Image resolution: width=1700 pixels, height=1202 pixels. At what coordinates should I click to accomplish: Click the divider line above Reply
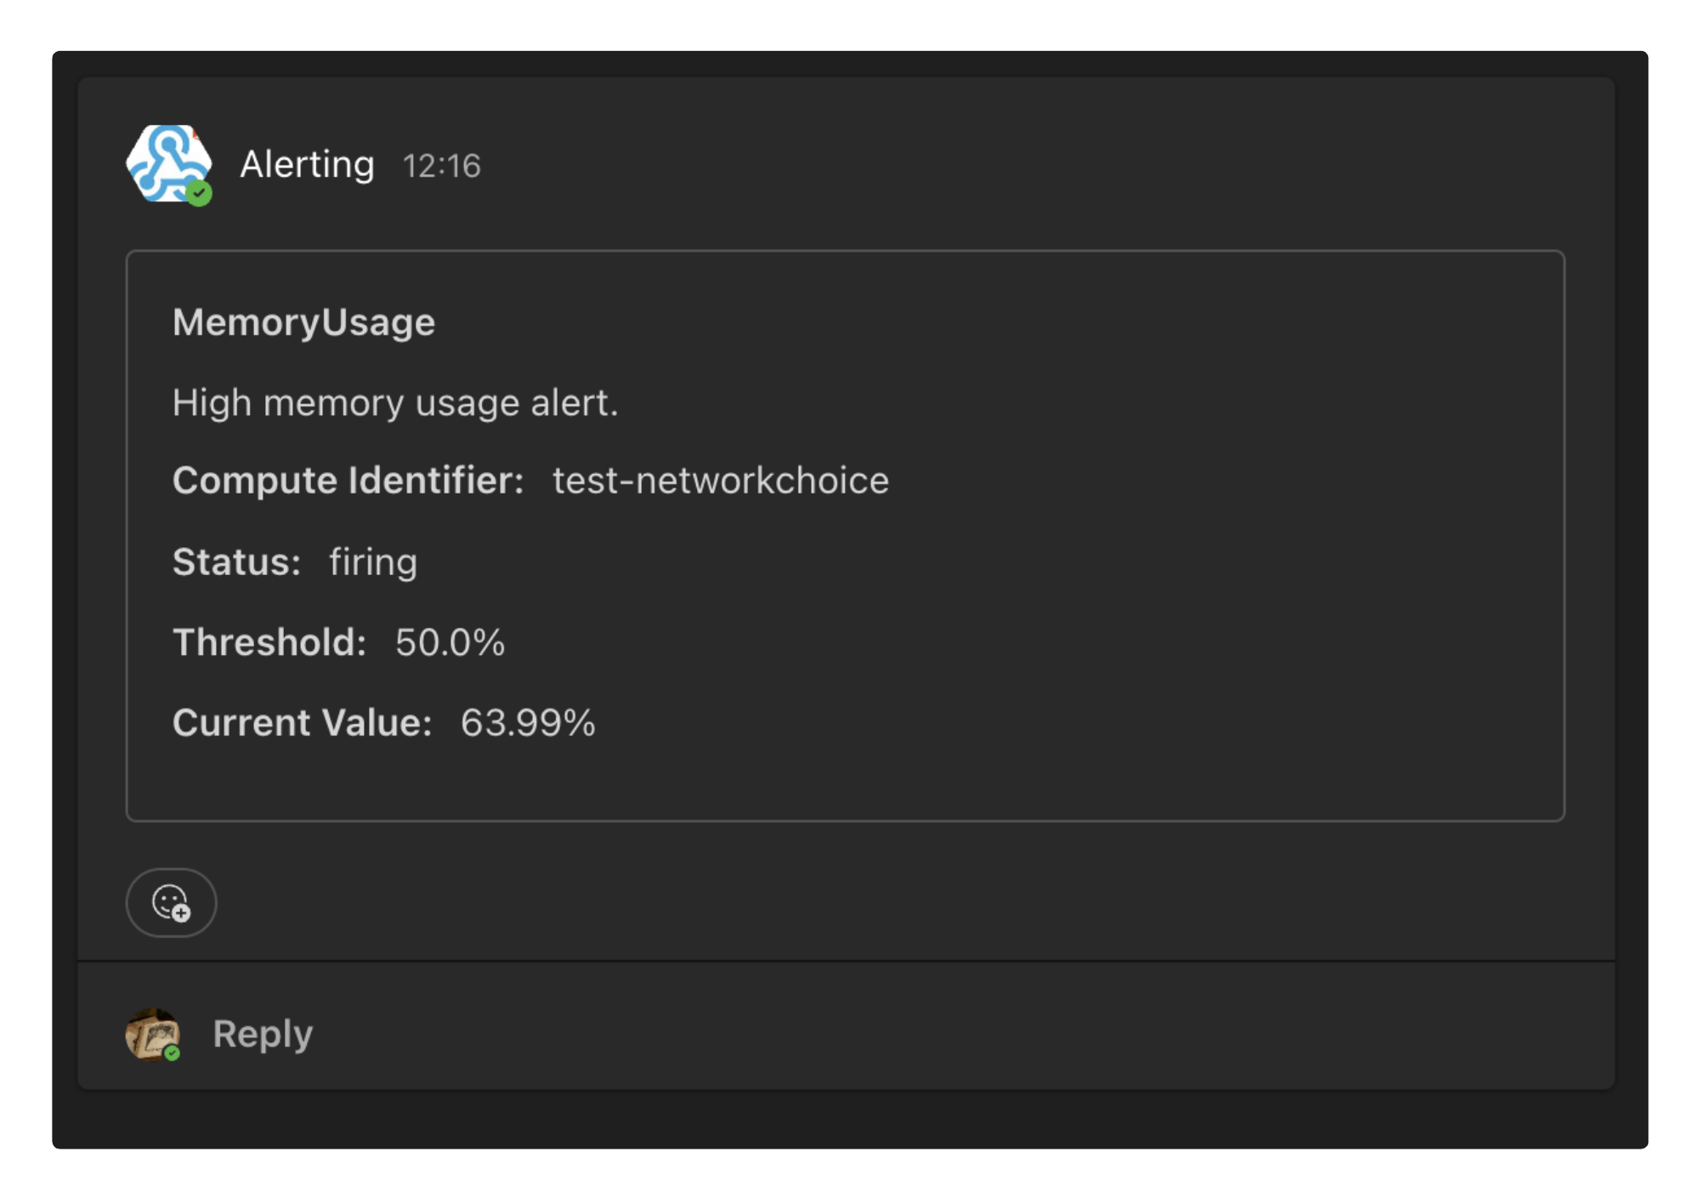(845, 961)
